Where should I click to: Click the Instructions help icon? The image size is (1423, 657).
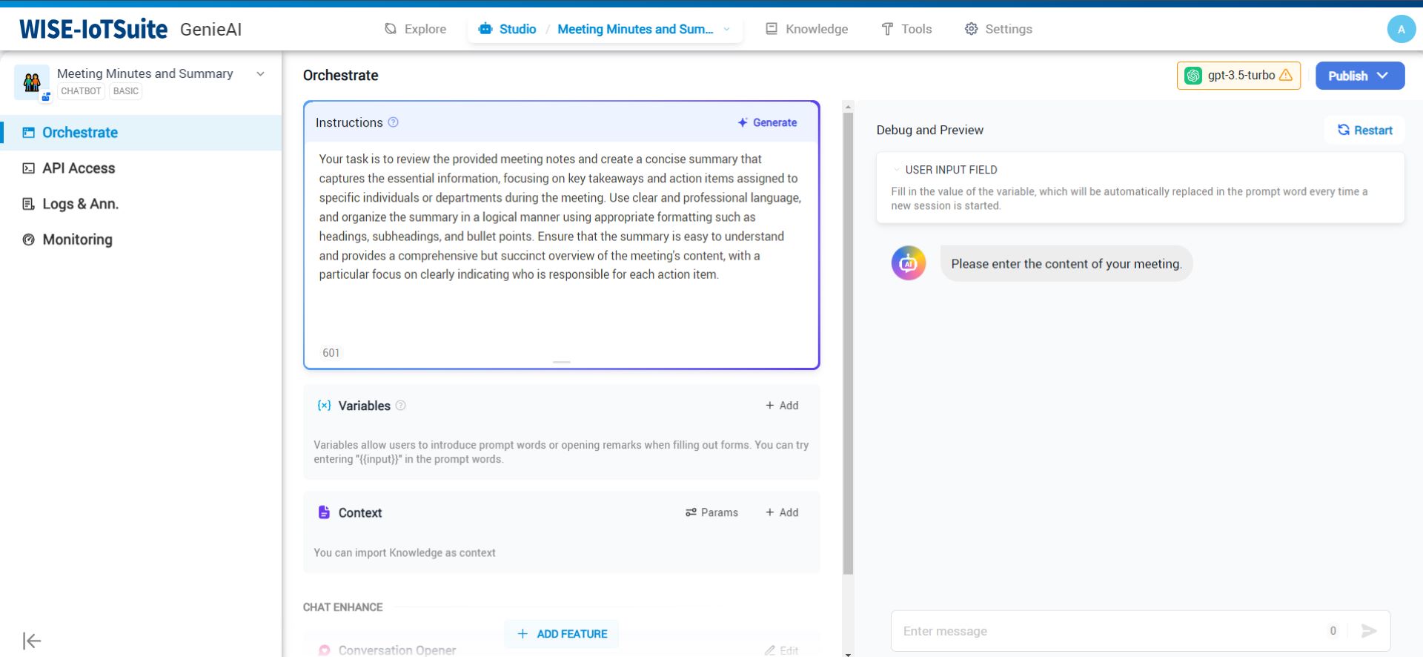394,122
